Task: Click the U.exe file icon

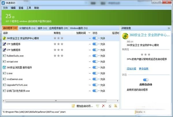Action: coord(4,73)
